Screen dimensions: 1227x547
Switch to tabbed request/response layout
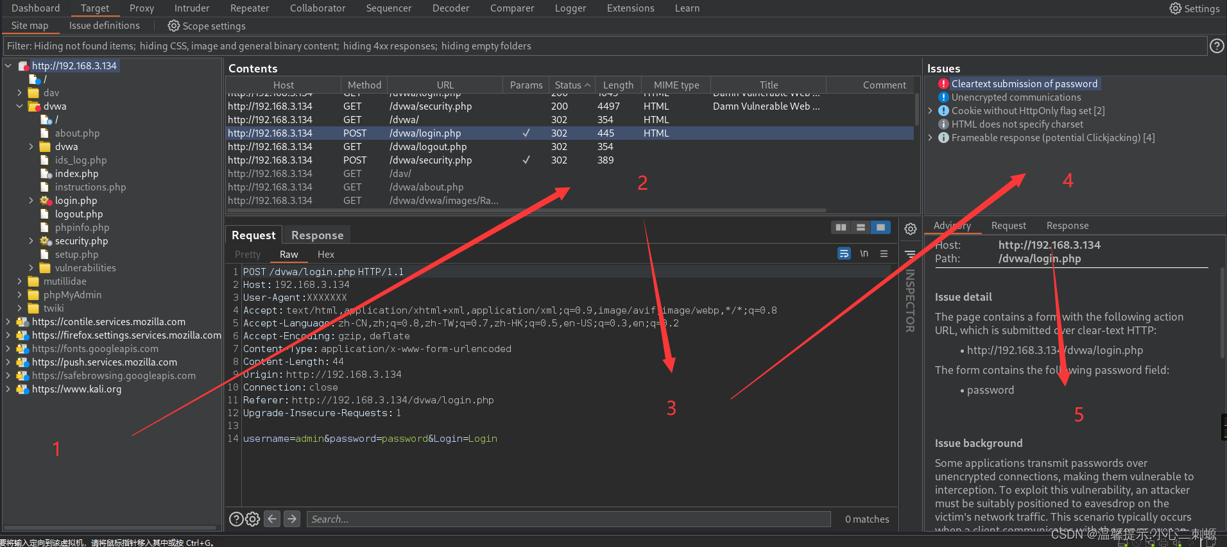point(880,227)
